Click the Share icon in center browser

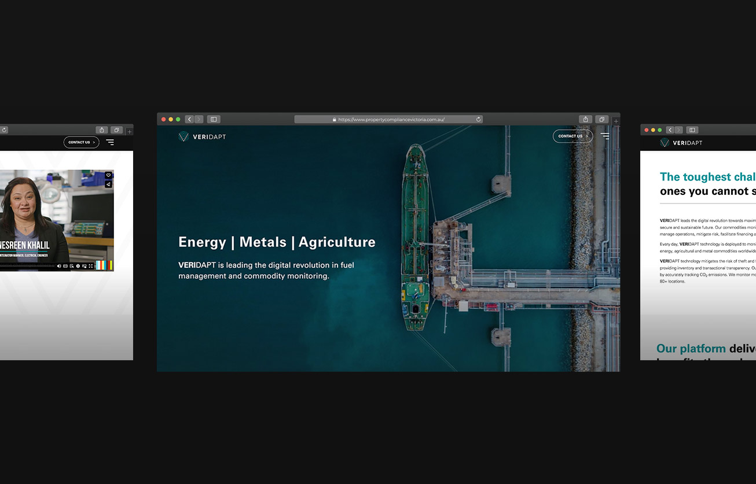(585, 119)
